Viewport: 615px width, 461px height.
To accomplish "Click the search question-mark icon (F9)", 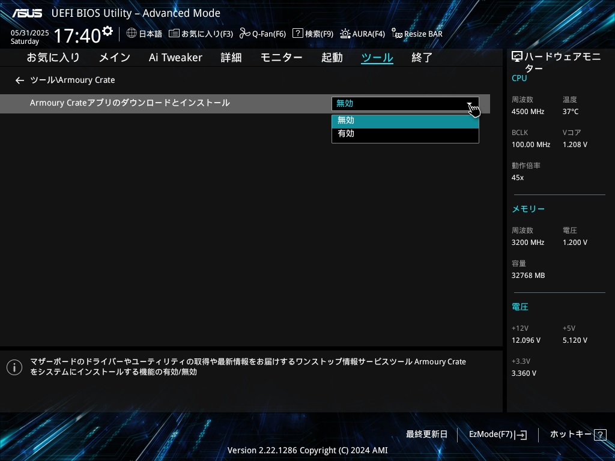I will tap(298, 33).
